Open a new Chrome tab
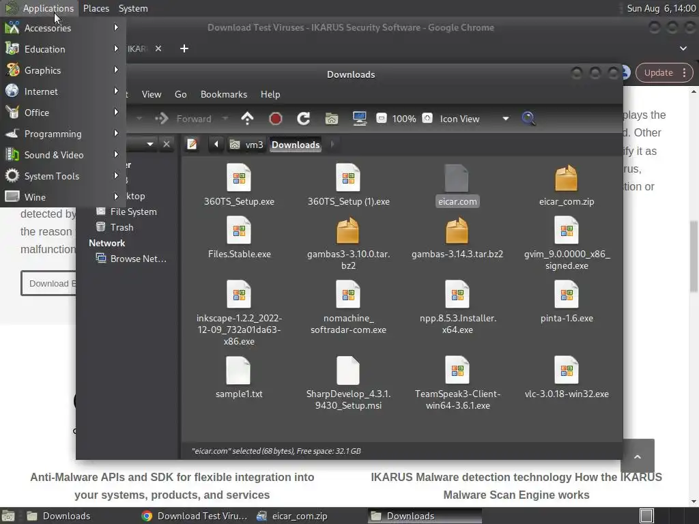 tap(184, 48)
